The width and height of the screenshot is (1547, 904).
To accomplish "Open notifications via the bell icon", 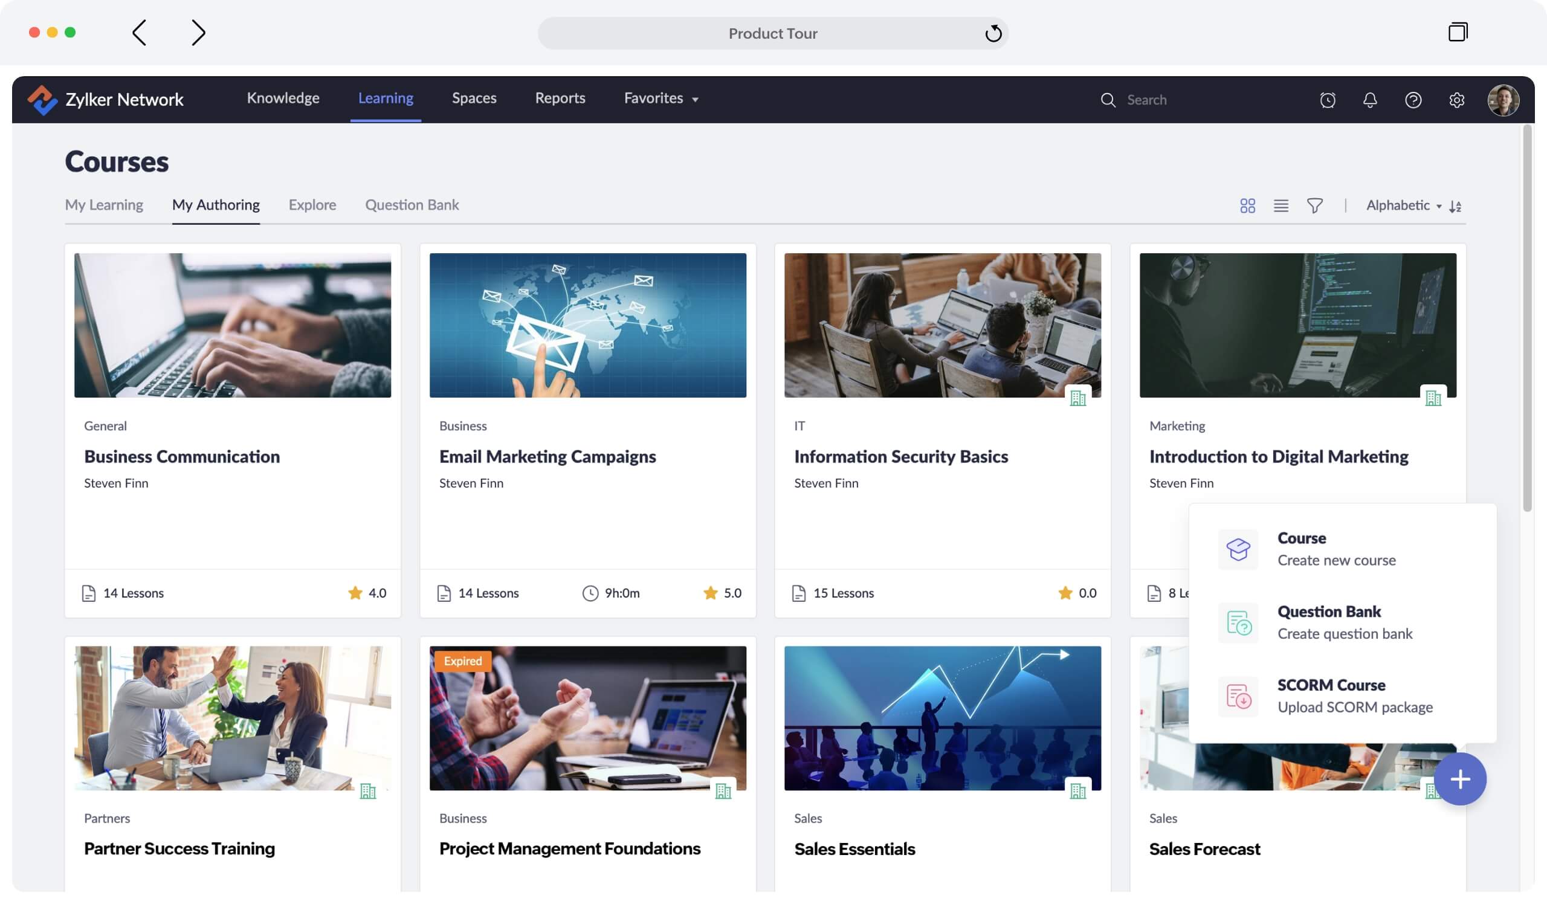I will point(1369,100).
